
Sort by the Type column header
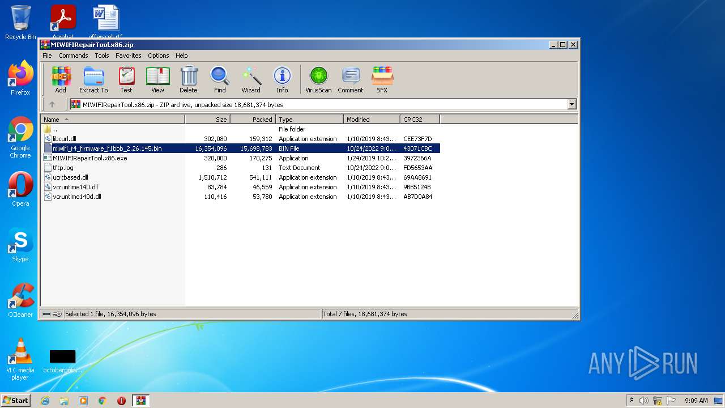[x=309, y=119]
